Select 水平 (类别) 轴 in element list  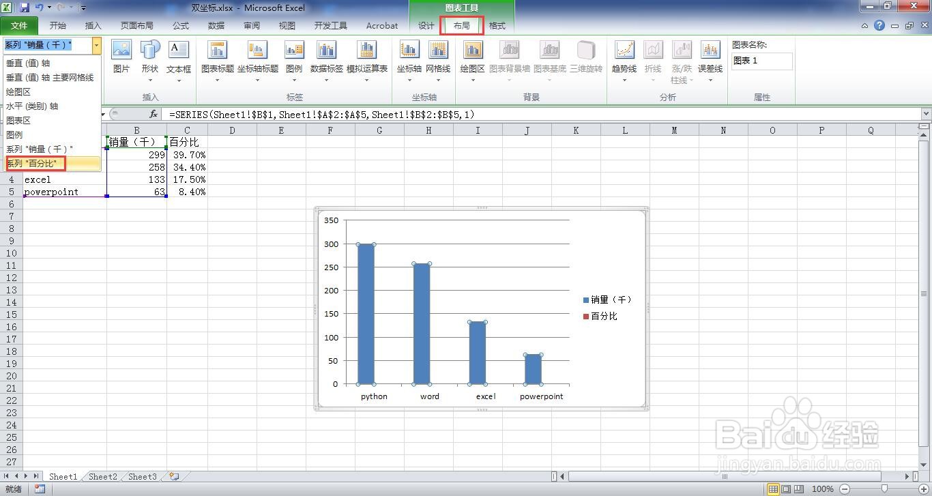click(32, 106)
